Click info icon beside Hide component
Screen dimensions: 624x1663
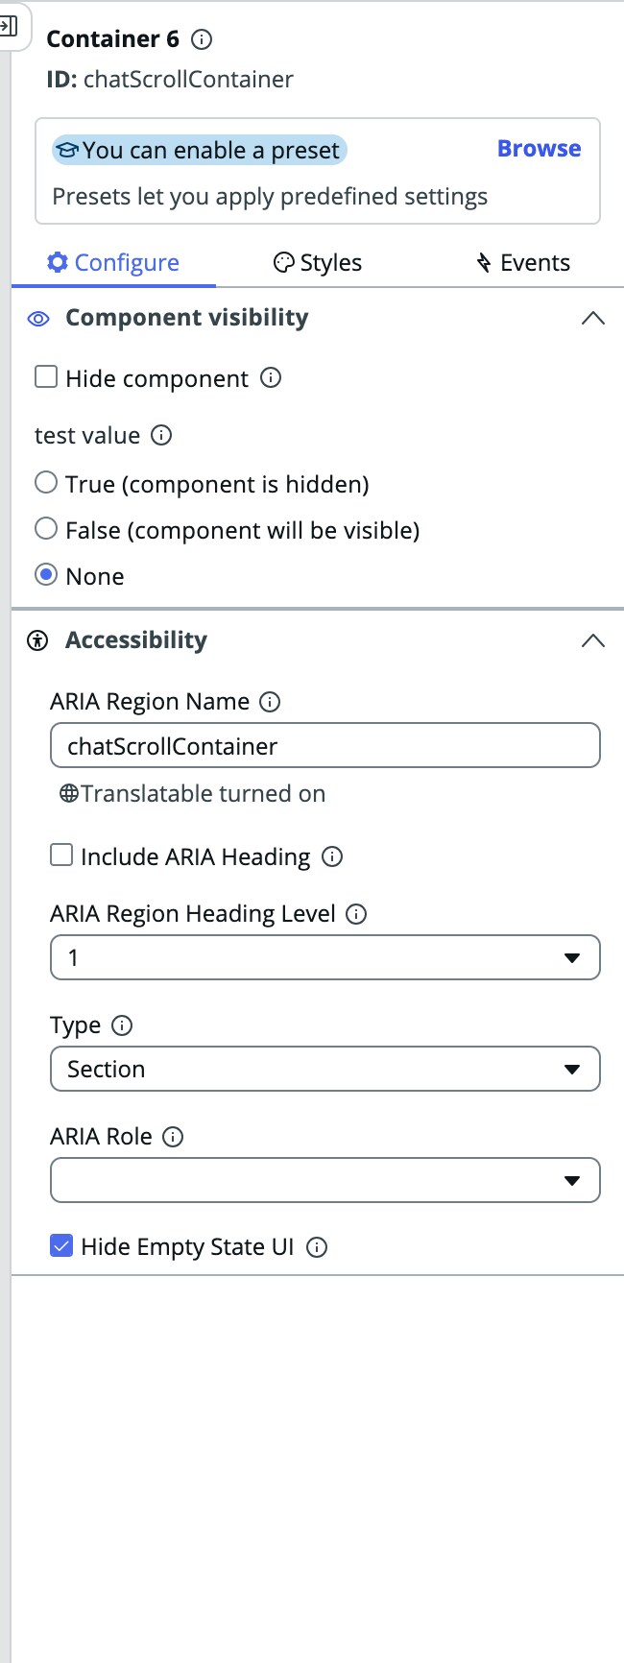(x=271, y=378)
